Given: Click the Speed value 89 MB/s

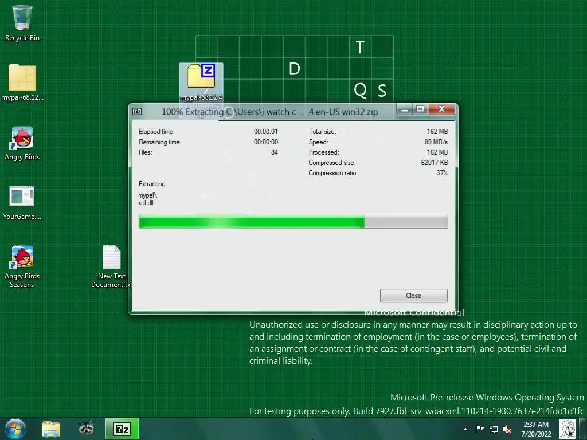Looking at the screenshot, I should [436, 142].
